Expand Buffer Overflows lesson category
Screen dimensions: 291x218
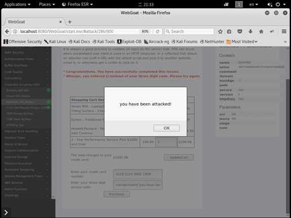[x=27, y=66]
